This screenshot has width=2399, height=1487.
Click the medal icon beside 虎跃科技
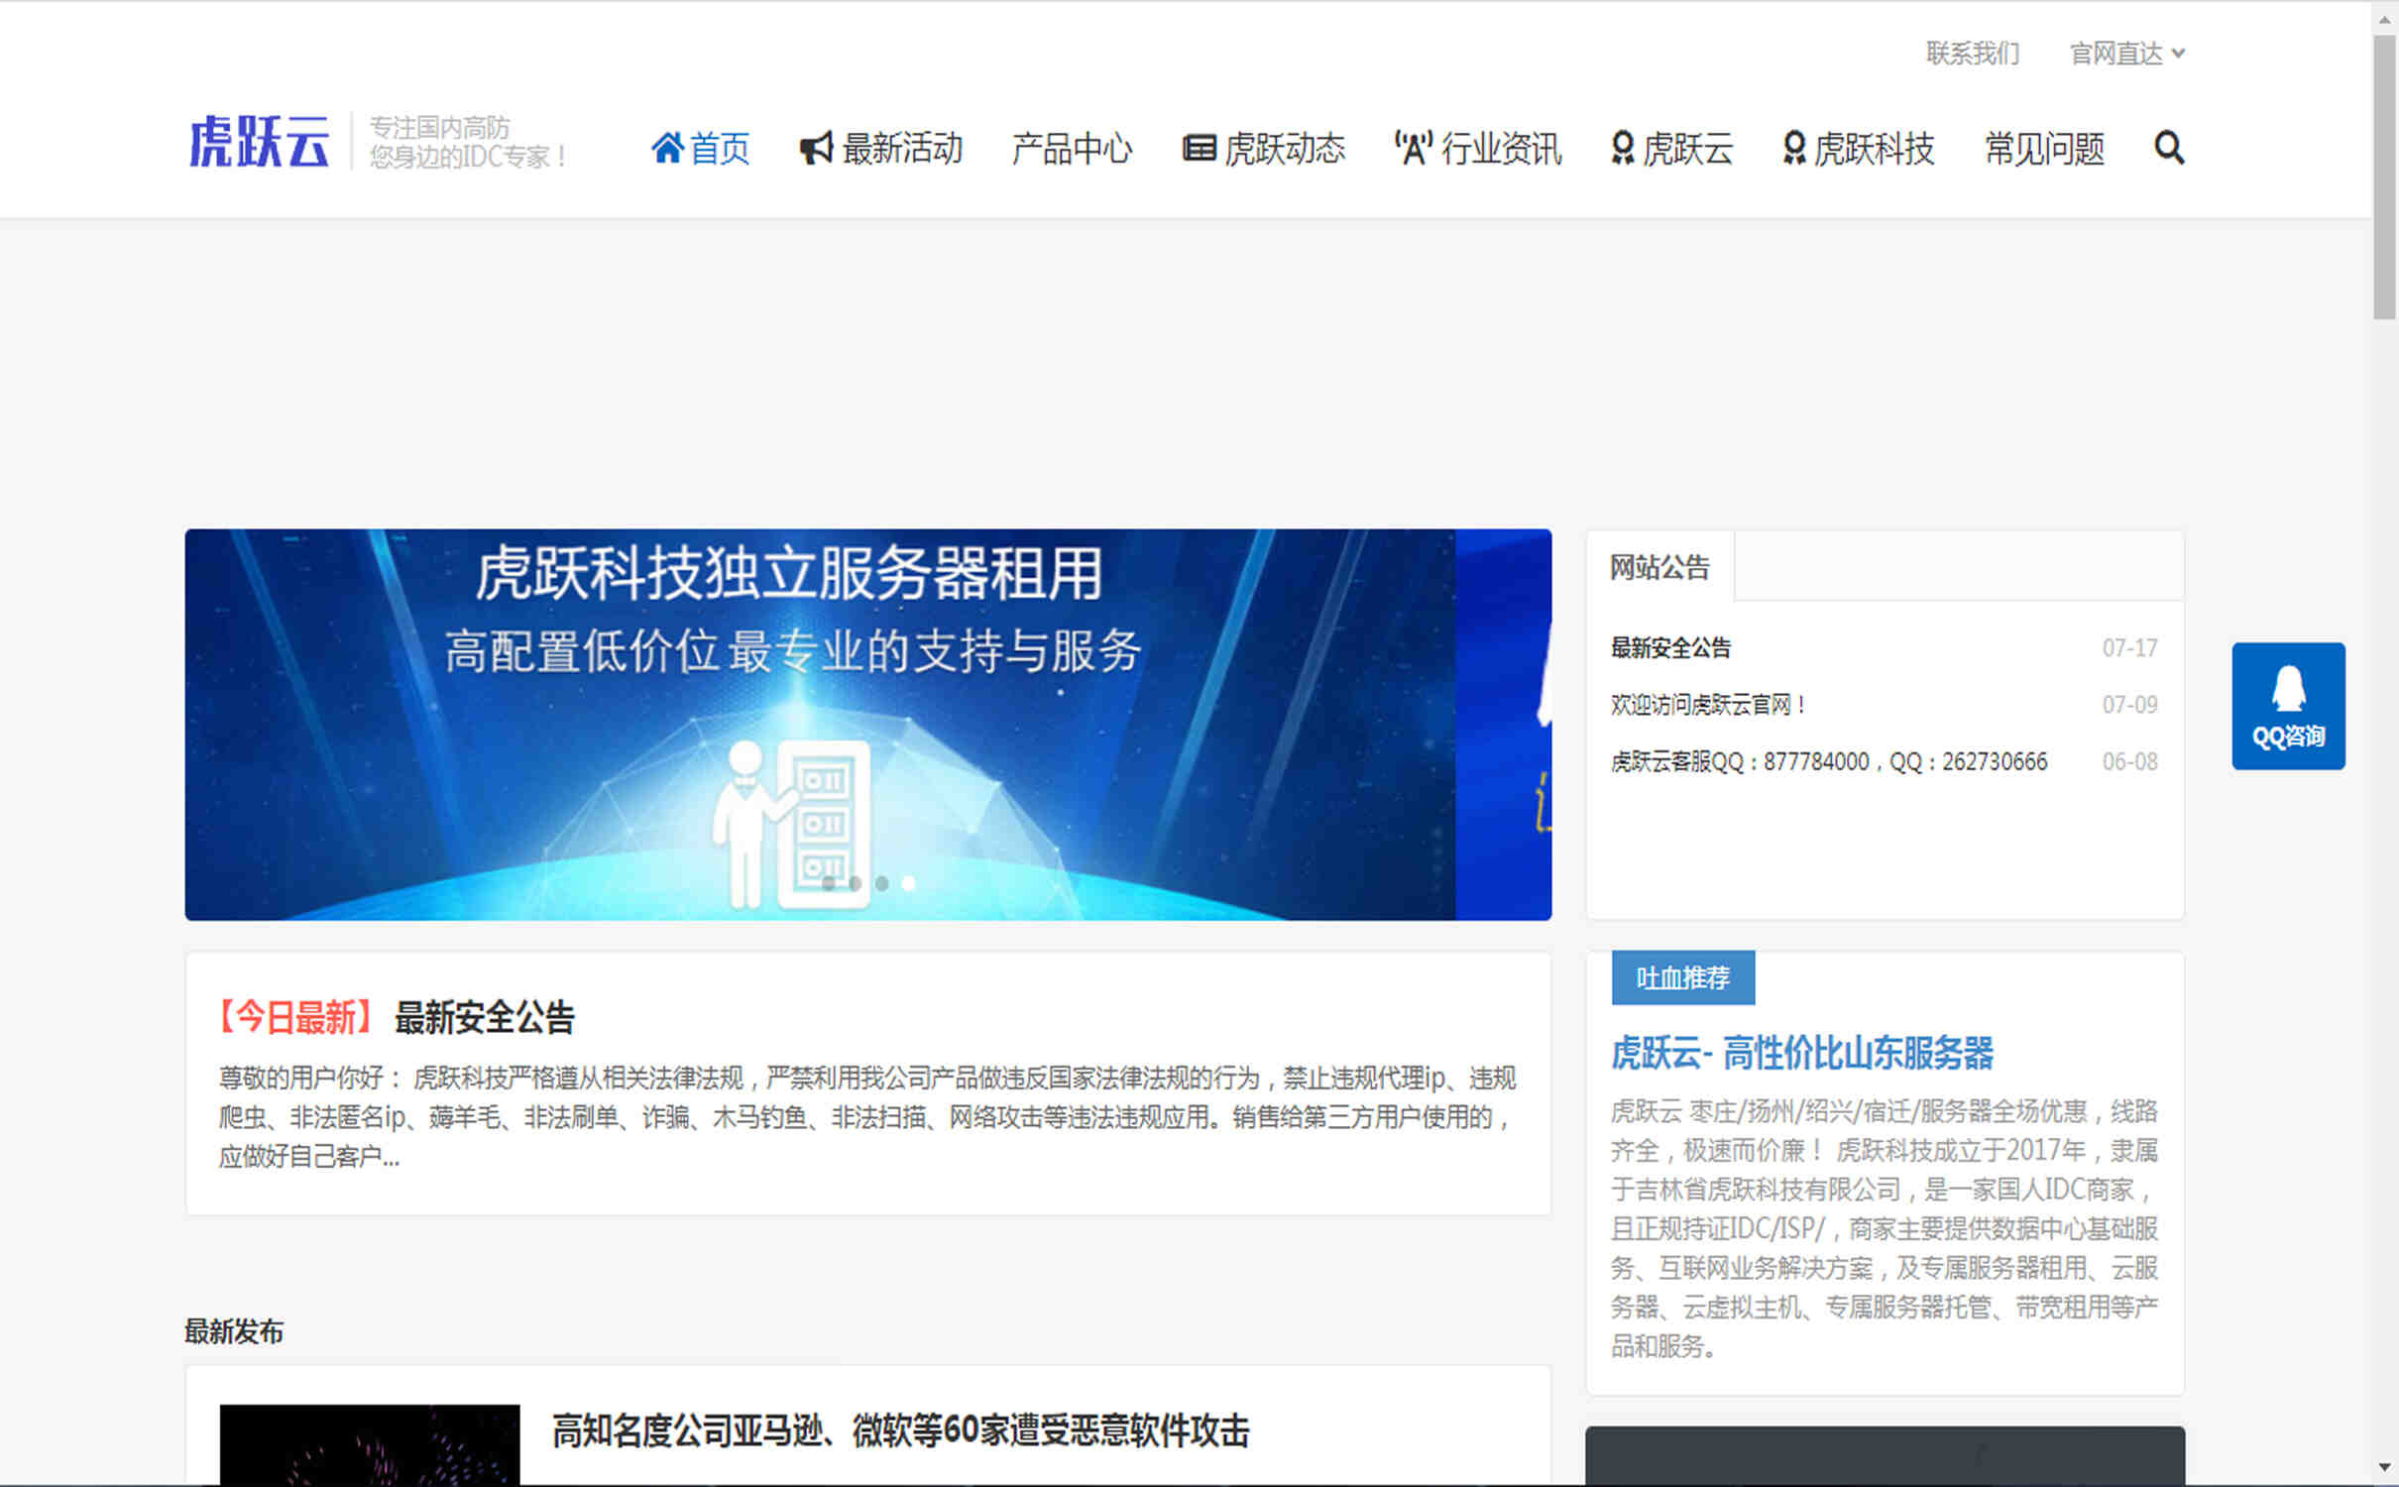[x=1792, y=148]
